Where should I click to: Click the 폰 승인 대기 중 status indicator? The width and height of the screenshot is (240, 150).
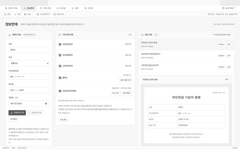(x=35, y=113)
